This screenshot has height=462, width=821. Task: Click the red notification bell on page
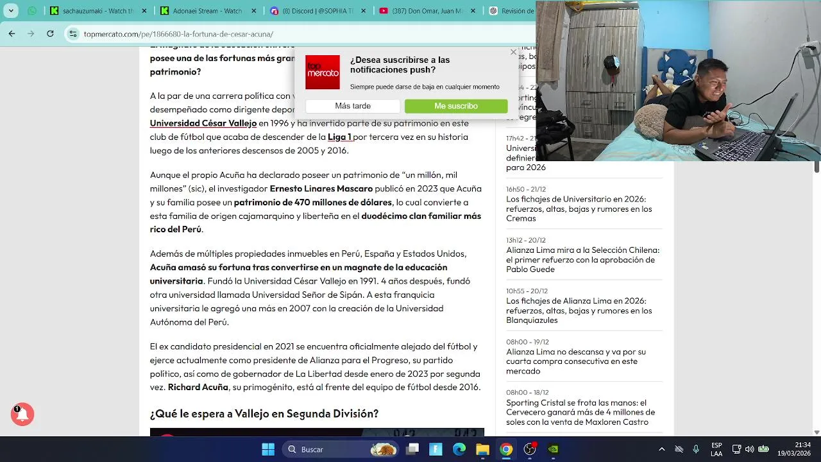click(x=22, y=415)
